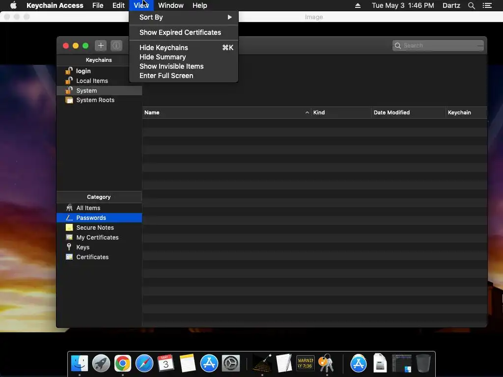Open Google Chrome from the Dock
The height and width of the screenshot is (377, 503).
[x=122, y=363]
